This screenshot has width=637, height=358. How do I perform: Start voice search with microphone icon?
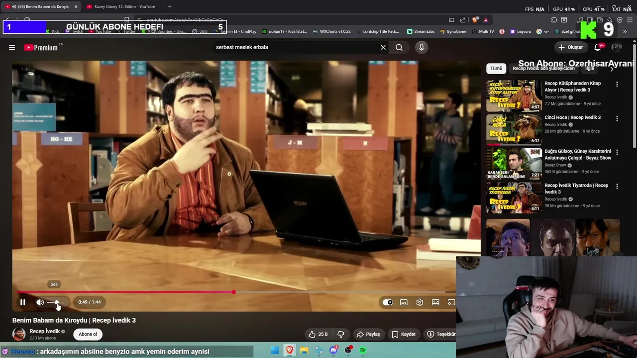pos(422,47)
